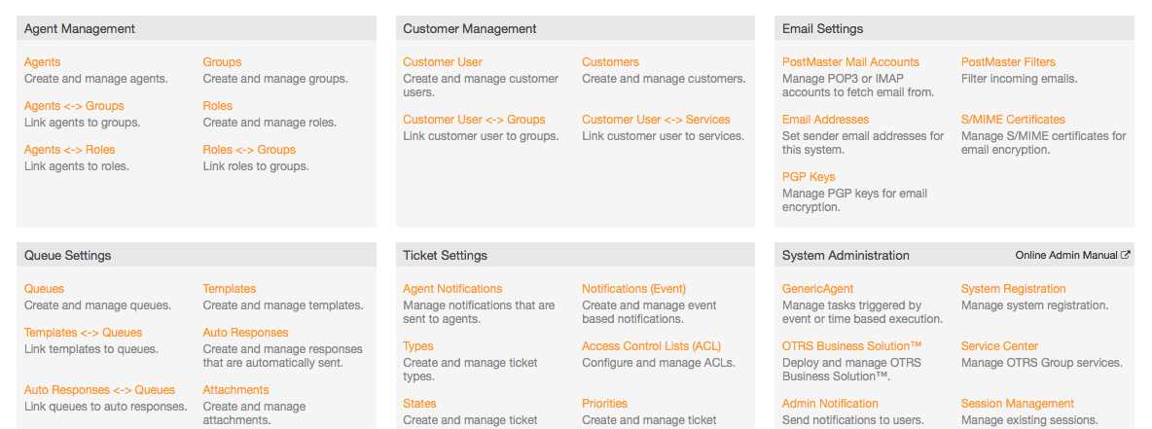This screenshot has height=429, width=1152.
Task: Open the GenericAgent link
Action: (817, 290)
